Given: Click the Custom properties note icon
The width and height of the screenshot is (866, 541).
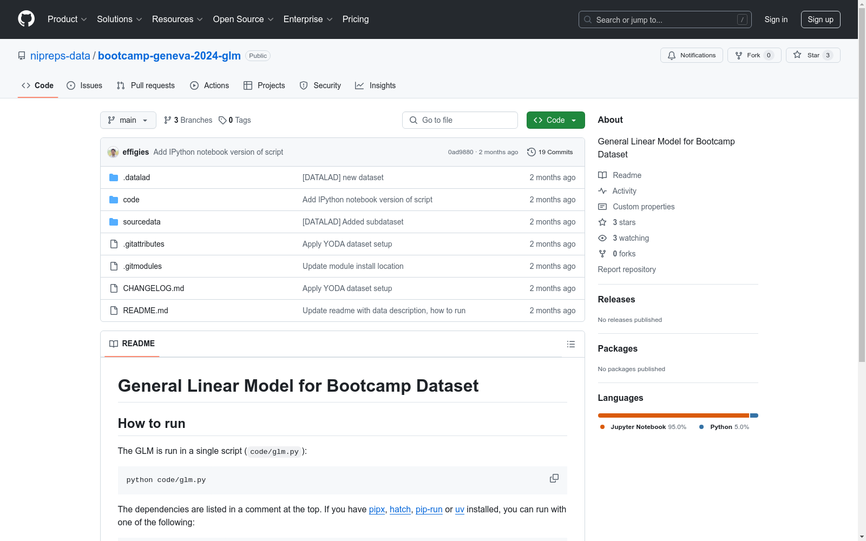Looking at the screenshot, I should pyautogui.click(x=602, y=207).
